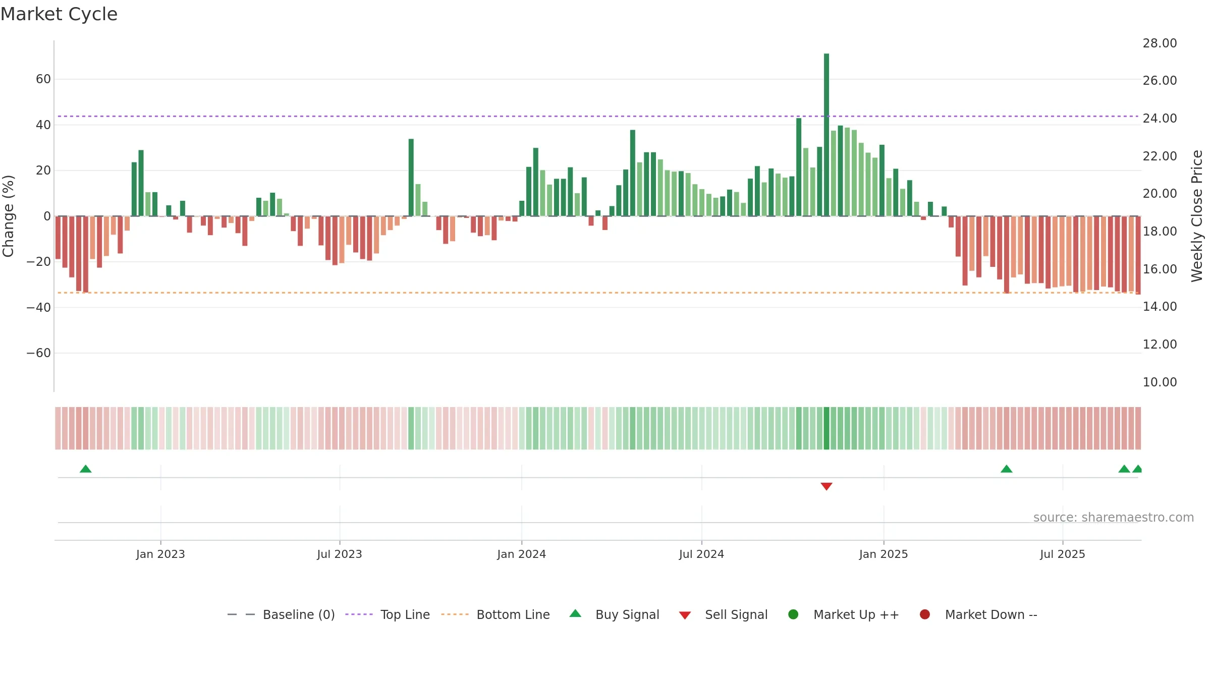Image resolution: width=1211 pixels, height=681 pixels.
Task: Click the Jul 2024 axis label
Action: (x=701, y=554)
